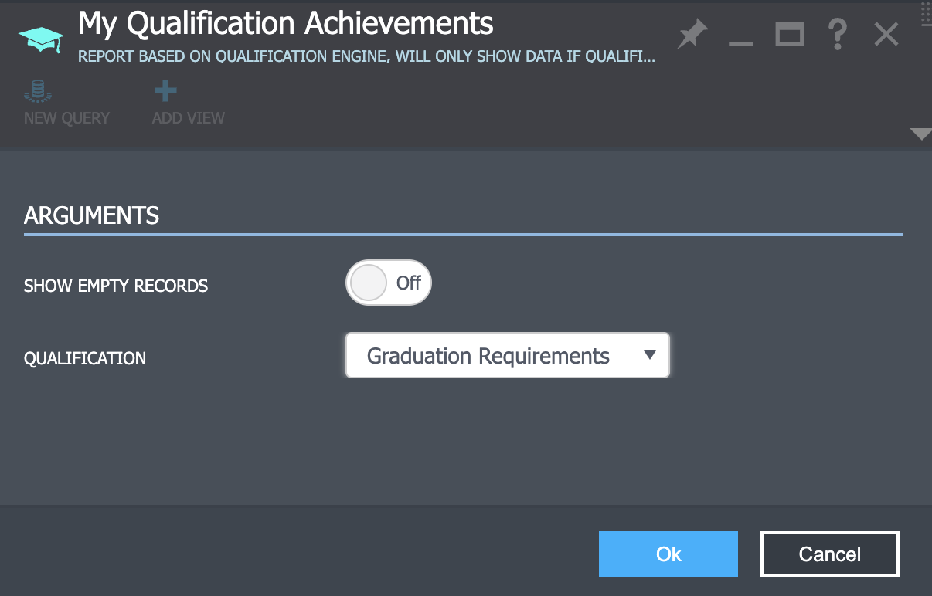
Task: Click the graduation cap report icon
Action: pos(41,37)
